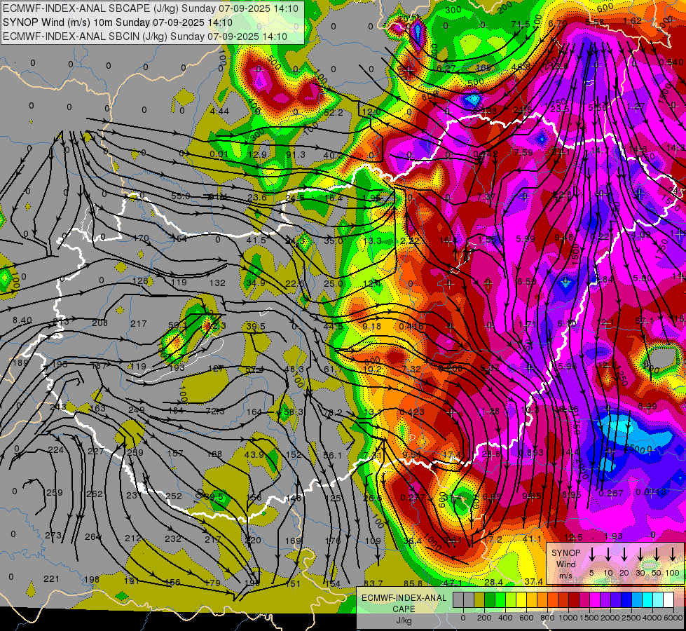Click the '221' value on the map
This screenshot has width=686, height=631.
pos(52,579)
